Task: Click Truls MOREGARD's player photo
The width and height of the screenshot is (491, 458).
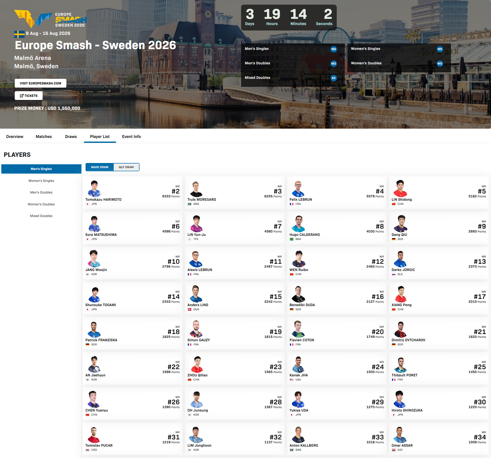Action: [x=196, y=189]
